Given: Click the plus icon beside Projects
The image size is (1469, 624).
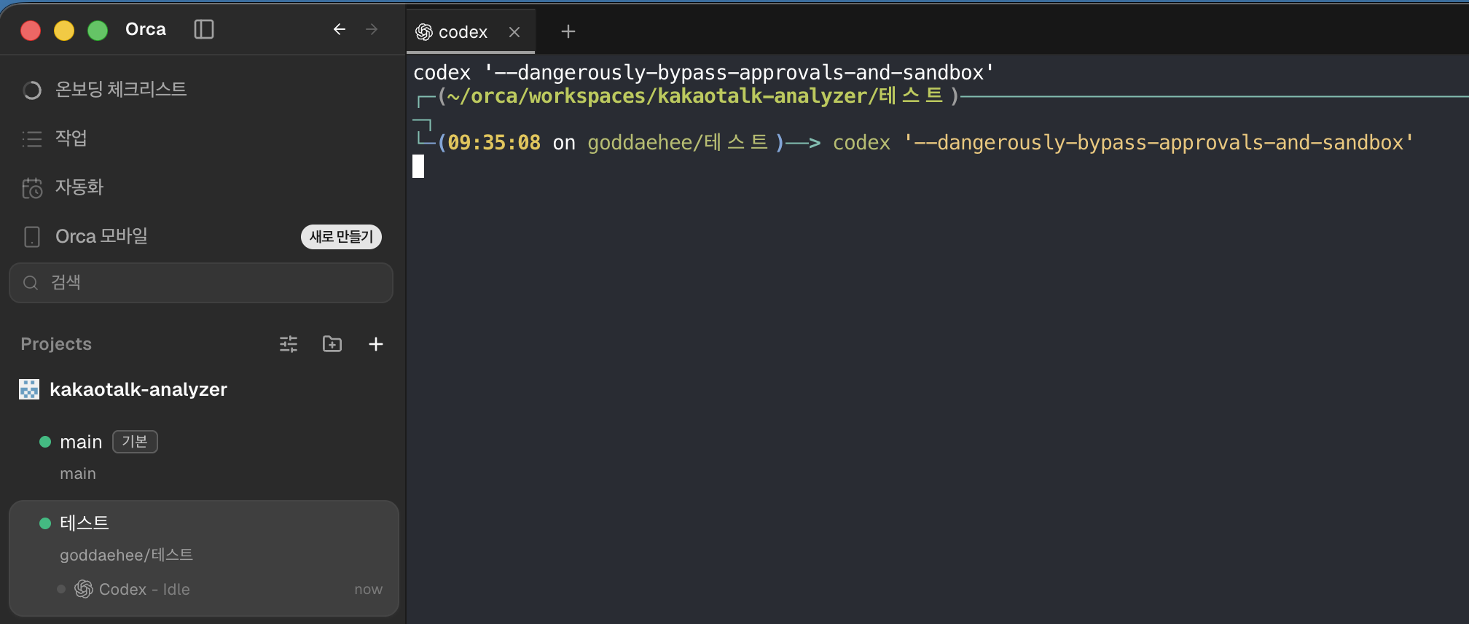Looking at the screenshot, I should (376, 344).
